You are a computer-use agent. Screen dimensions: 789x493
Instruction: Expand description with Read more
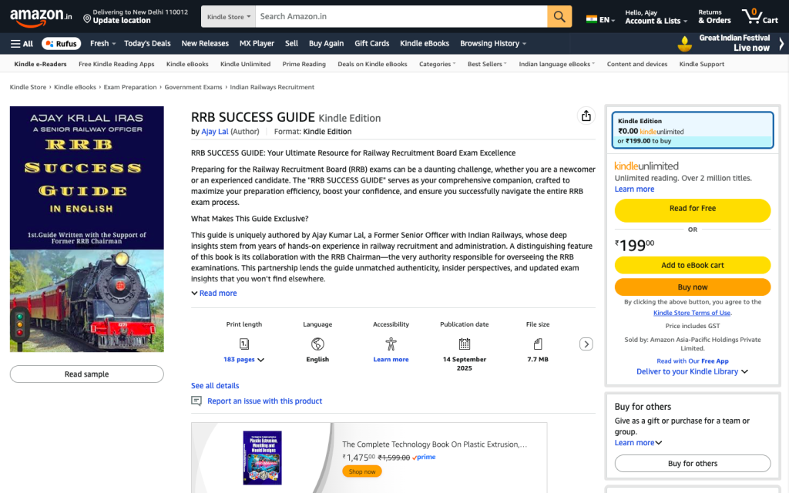(x=217, y=293)
